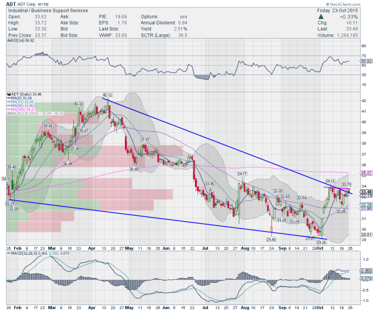This screenshot has height=311, width=377.
Task: Click the MA(50) 31.96 legend entry
Action: click(x=21, y=106)
